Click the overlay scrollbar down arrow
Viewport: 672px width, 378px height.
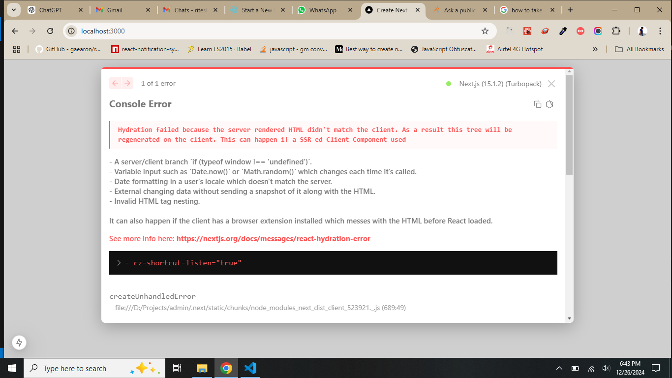(570, 318)
